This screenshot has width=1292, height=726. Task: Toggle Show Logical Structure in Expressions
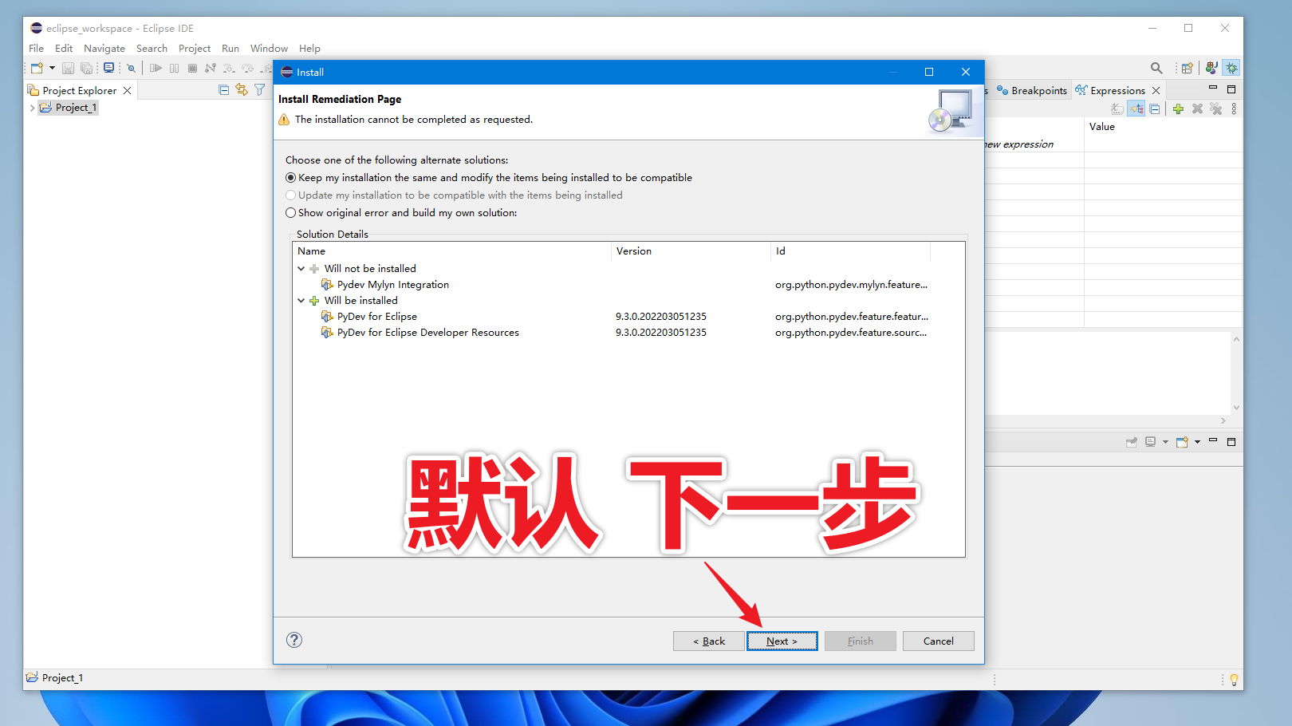click(x=1136, y=109)
